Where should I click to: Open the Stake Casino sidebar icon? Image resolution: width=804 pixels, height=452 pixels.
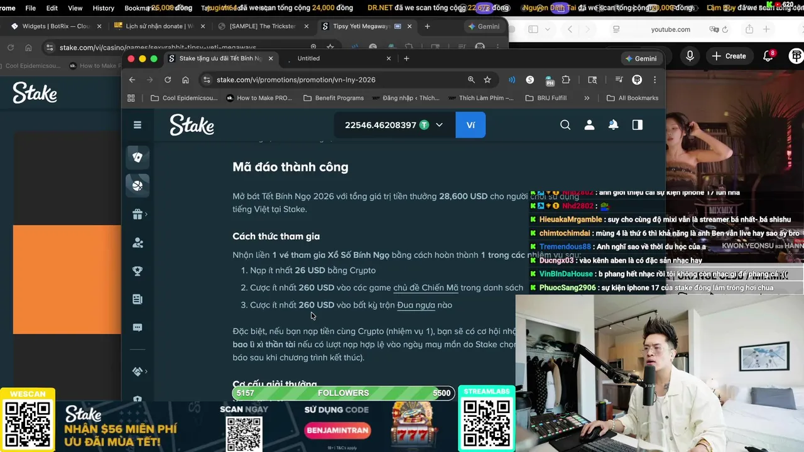point(138,157)
